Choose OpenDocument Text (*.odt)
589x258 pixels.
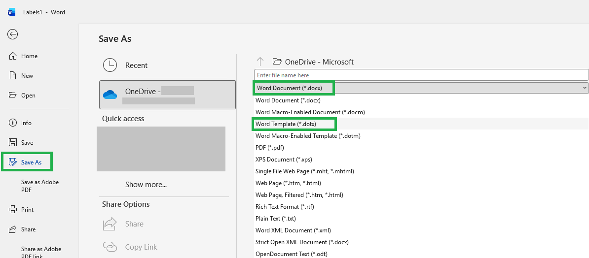click(x=421, y=254)
